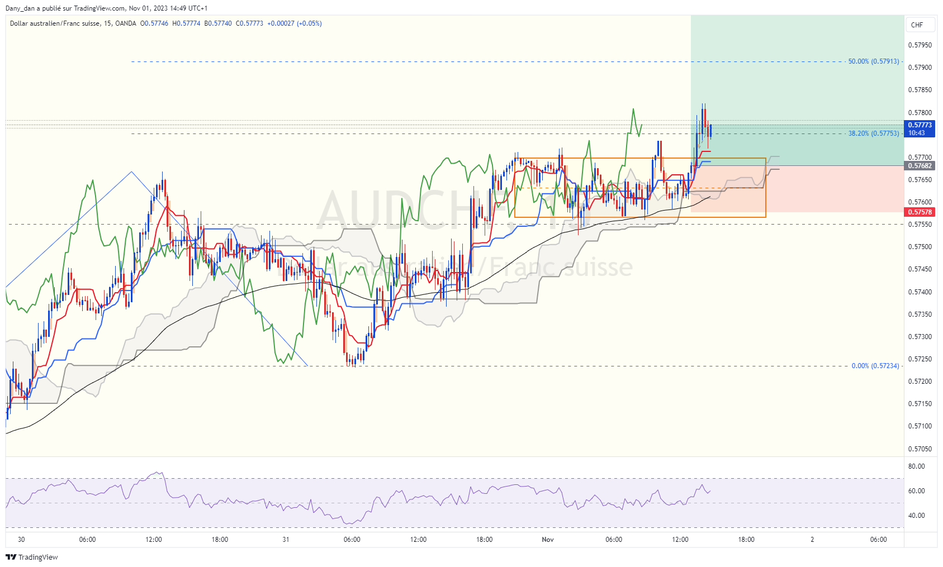Click the high value H0.57774

[x=186, y=23]
